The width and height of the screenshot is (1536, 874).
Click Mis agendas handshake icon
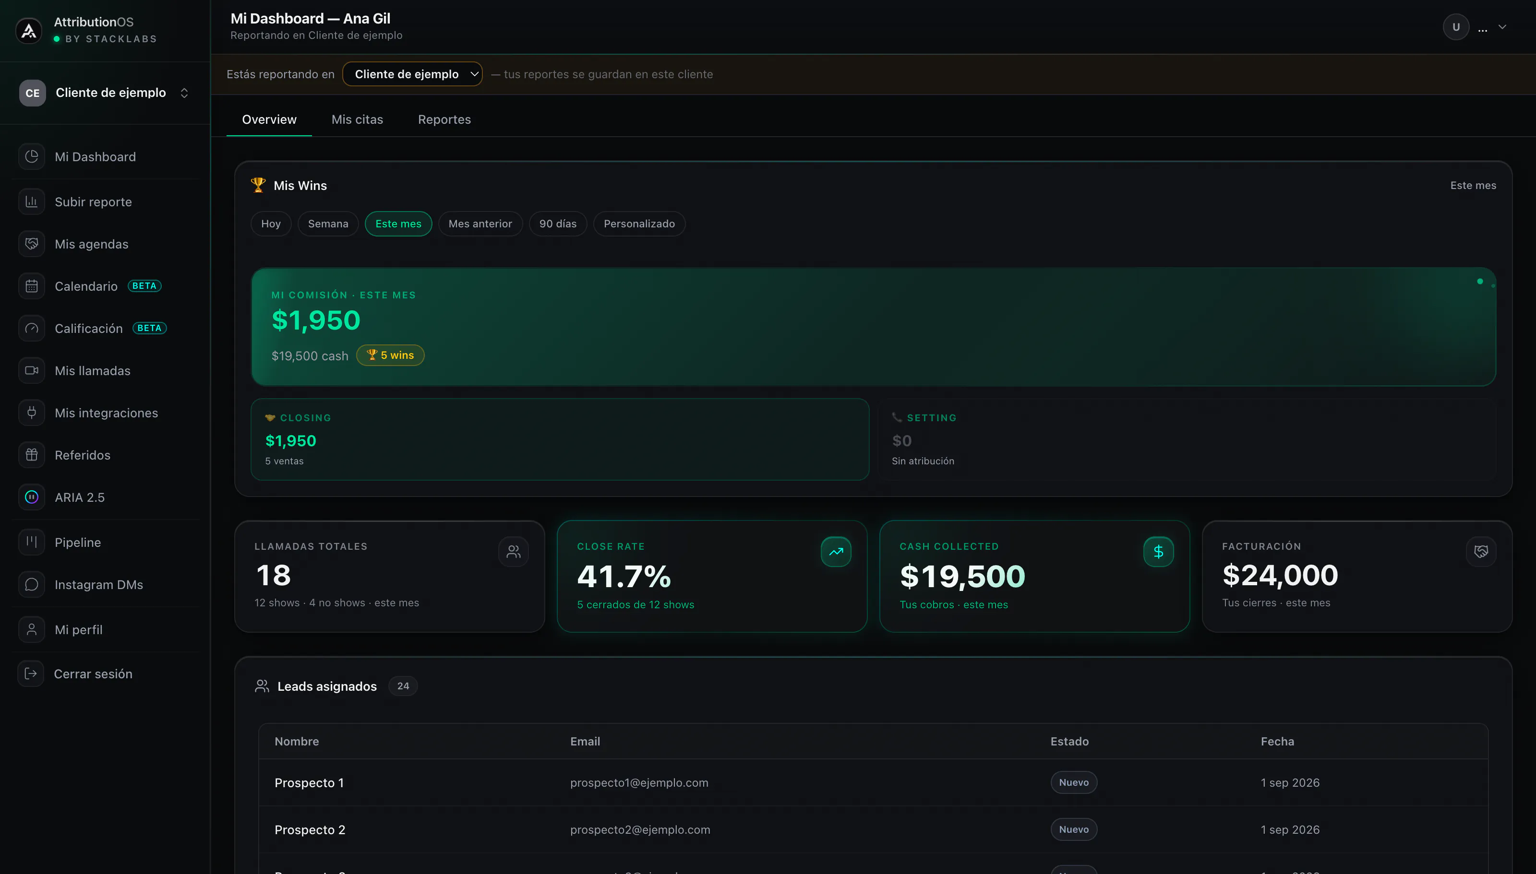click(32, 244)
